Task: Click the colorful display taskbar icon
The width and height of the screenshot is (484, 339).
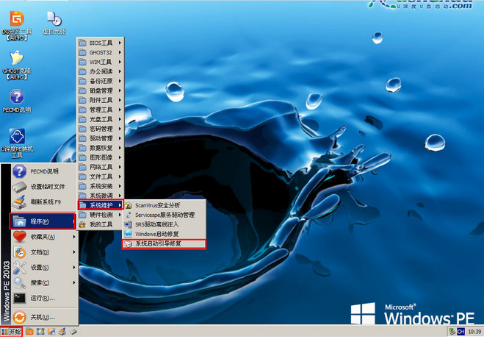Action: (x=51, y=332)
